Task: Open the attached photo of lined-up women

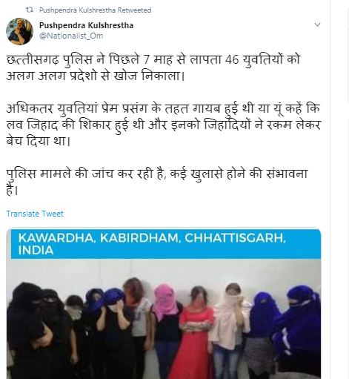Action: tap(164, 304)
